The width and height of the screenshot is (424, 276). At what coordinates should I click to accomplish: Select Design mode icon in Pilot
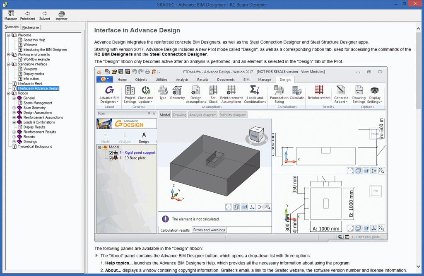144,135
